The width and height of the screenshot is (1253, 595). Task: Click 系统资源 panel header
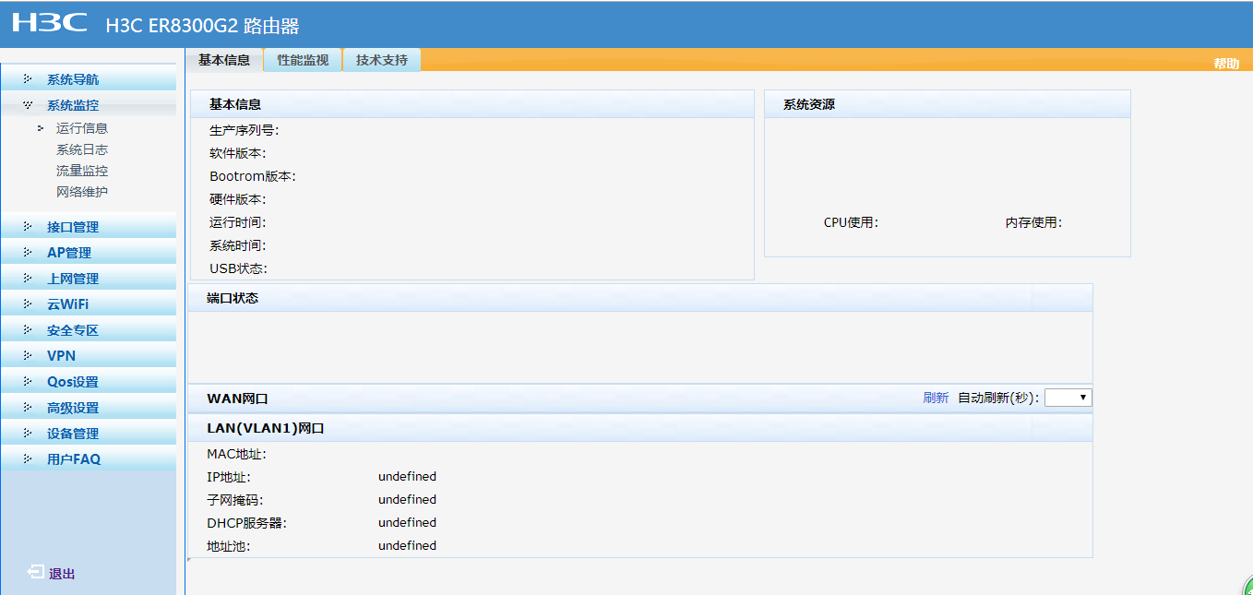click(x=948, y=104)
